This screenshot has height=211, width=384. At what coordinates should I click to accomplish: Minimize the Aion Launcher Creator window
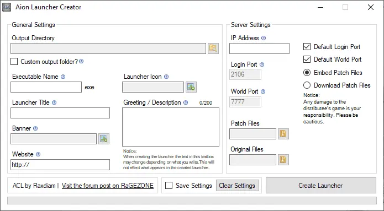320,7
